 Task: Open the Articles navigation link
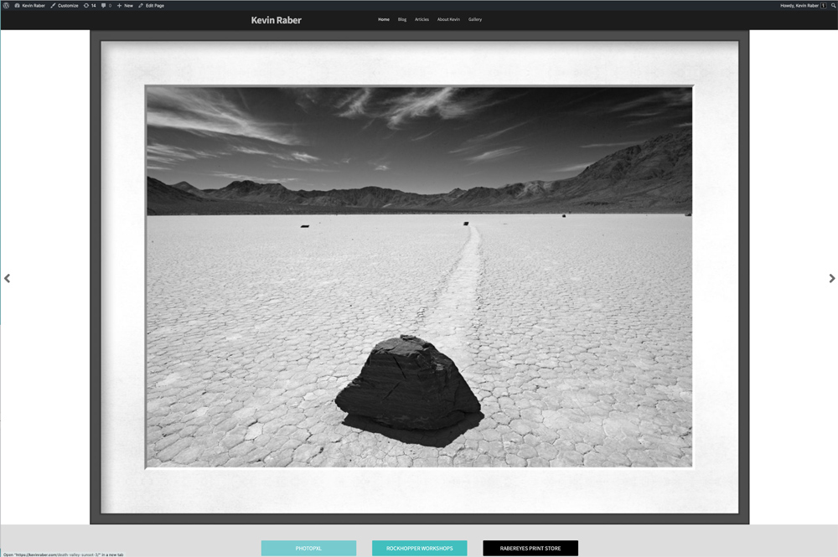pos(422,19)
